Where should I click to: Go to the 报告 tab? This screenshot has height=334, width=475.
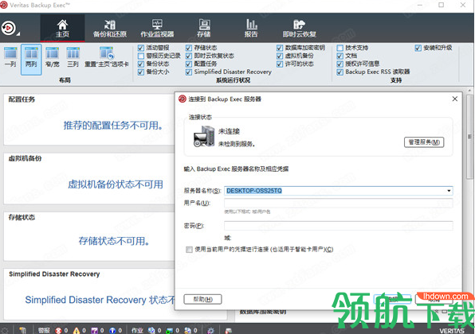tap(251, 29)
